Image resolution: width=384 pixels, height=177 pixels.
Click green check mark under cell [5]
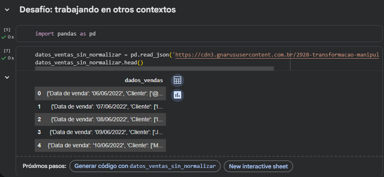point(4,37)
